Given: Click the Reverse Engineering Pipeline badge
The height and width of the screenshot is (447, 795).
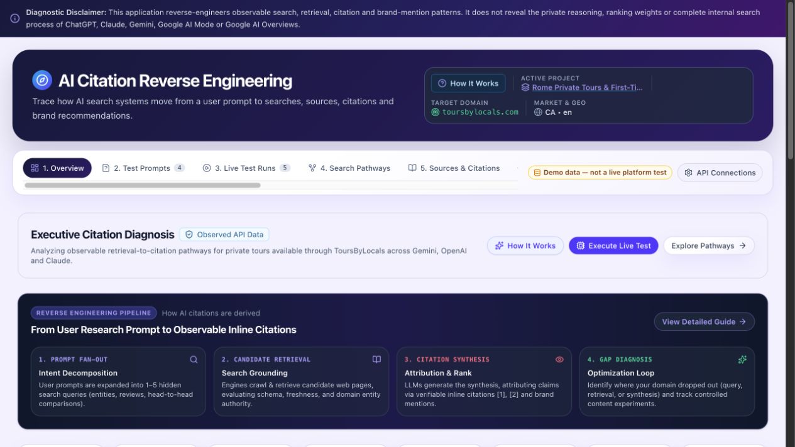Looking at the screenshot, I should (x=94, y=313).
